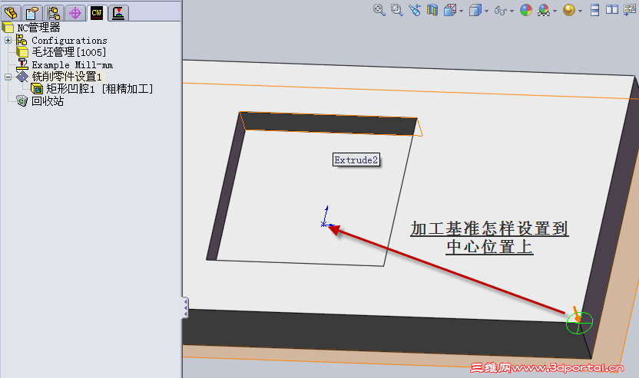Open the Display Style dropdown arrow

(x=487, y=11)
